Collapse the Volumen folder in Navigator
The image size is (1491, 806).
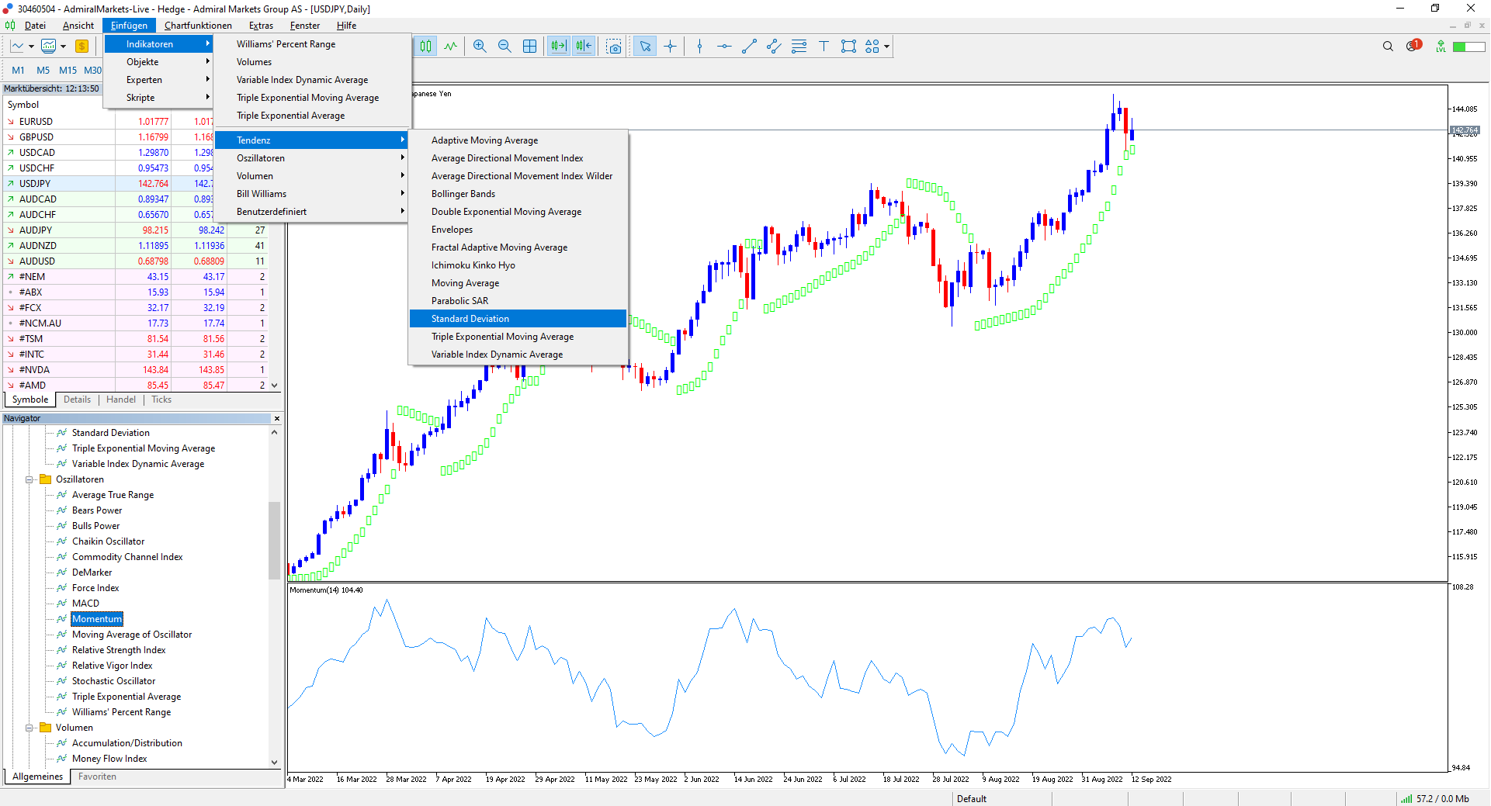pyautogui.click(x=29, y=728)
